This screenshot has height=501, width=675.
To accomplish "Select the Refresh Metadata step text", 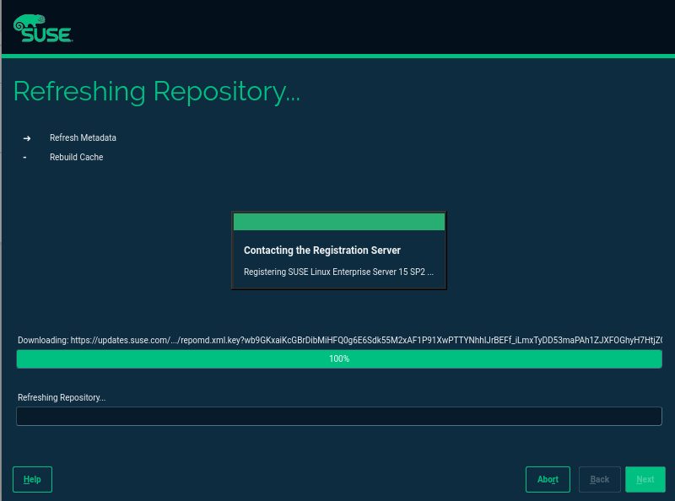I will pos(83,137).
